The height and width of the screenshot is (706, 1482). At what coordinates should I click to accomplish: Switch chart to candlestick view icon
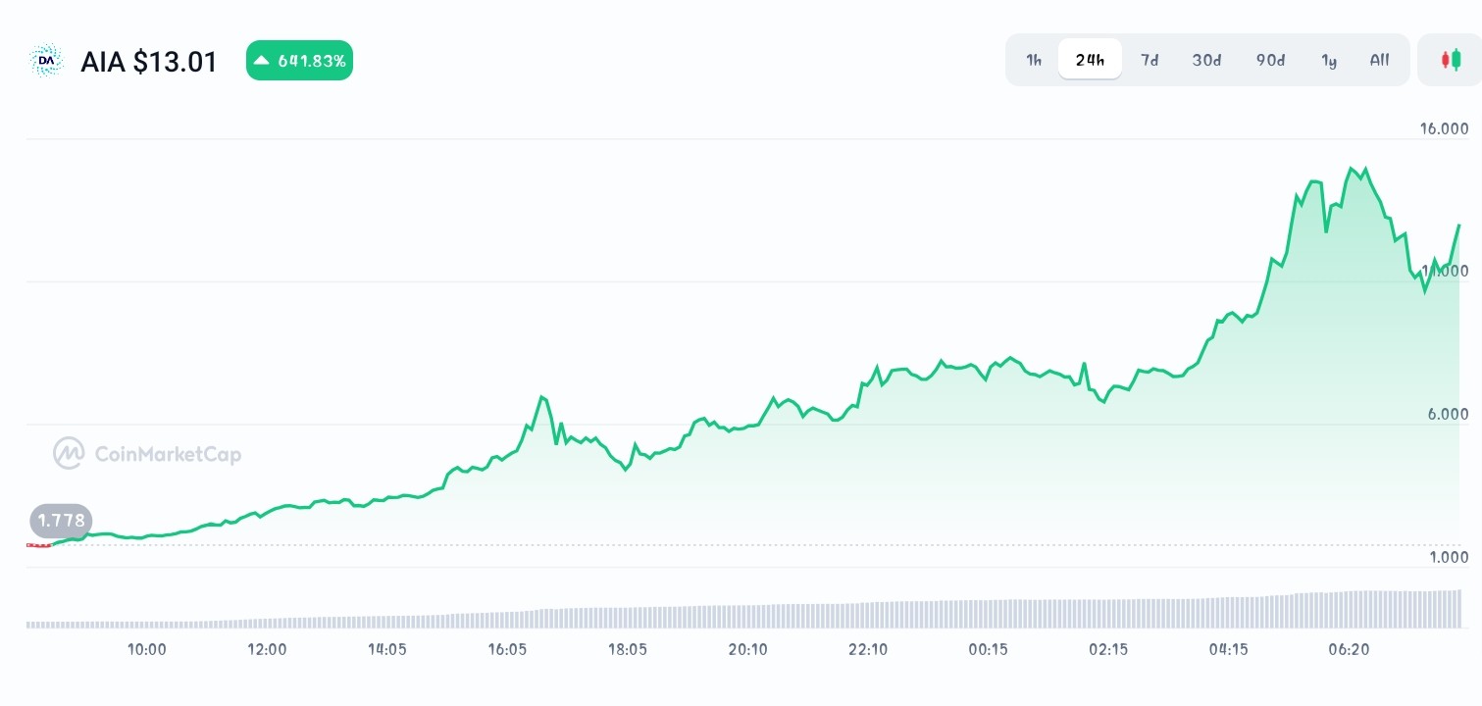(x=1450, y=60)
